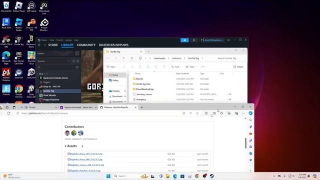Click the Edge page vertical scrollbar thumb
This screenshot has width=320, height=180.
[x=245, y=143]
